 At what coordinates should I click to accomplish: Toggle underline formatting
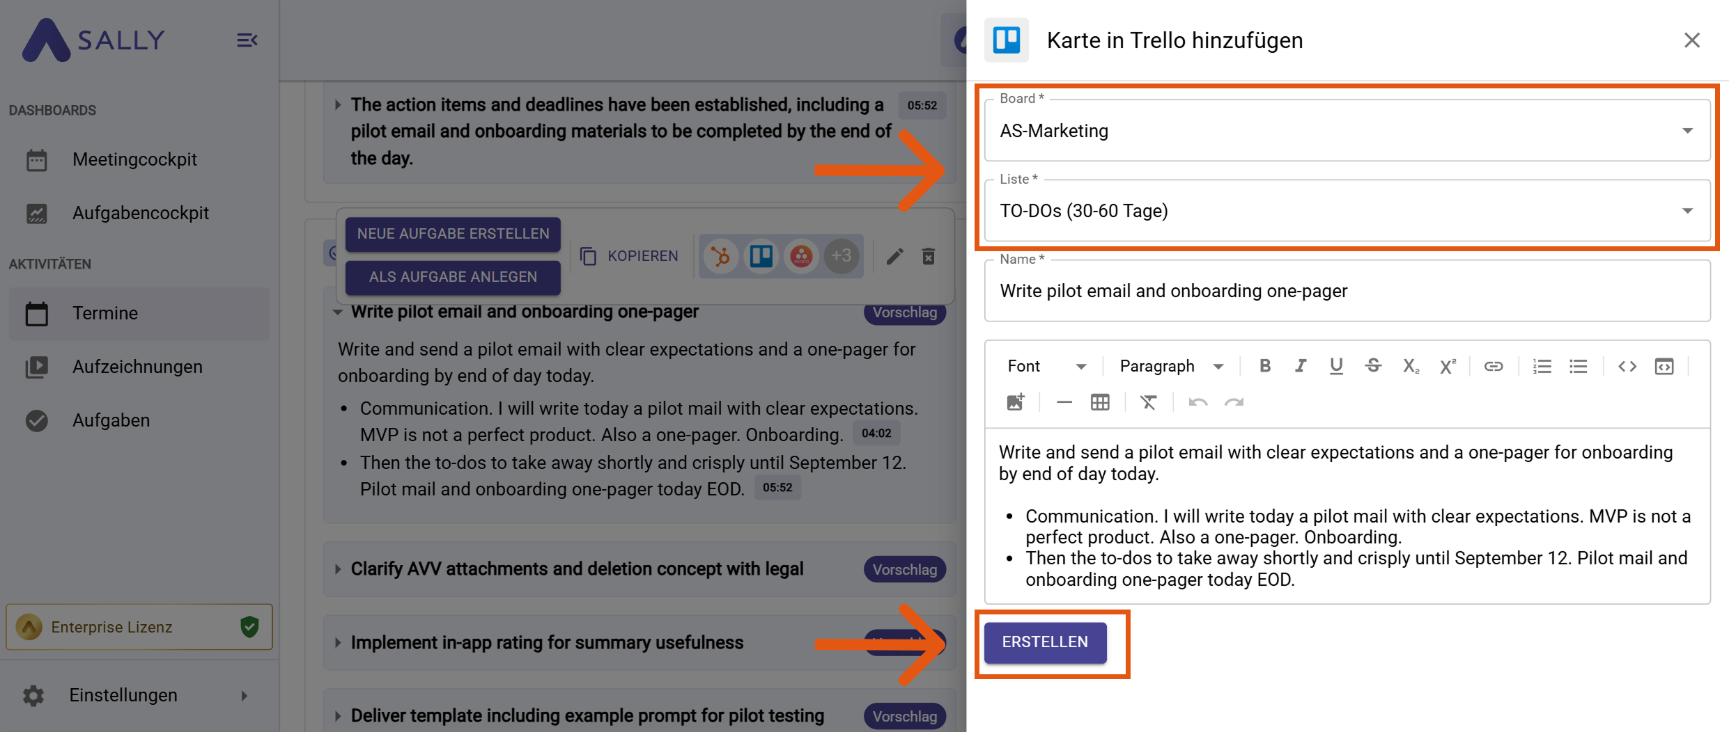coord(1336,366)
